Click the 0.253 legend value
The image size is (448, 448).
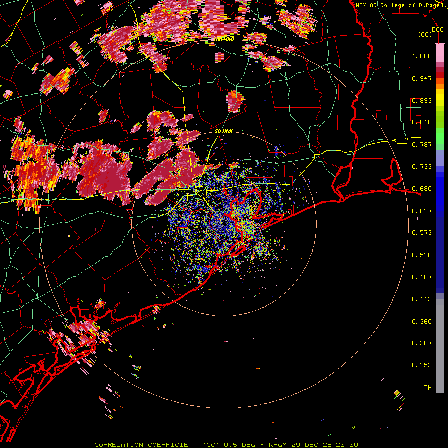(x=422, y=365)
